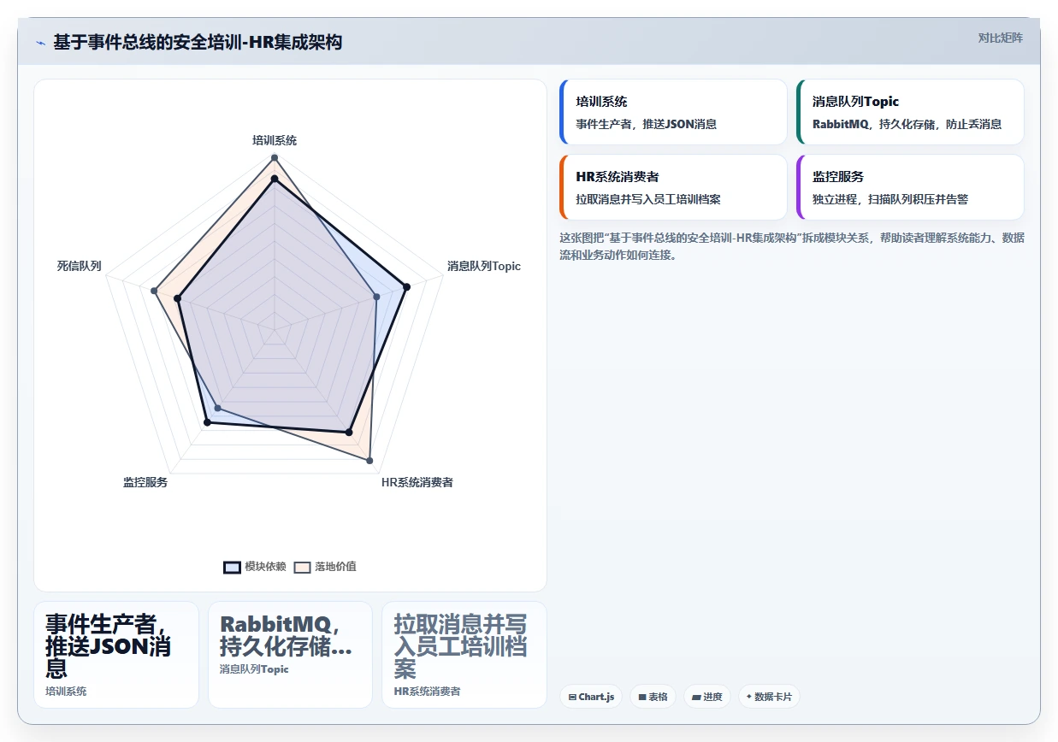Open the 事件生产者，推送JSON消息 stat card

point(116,655)
